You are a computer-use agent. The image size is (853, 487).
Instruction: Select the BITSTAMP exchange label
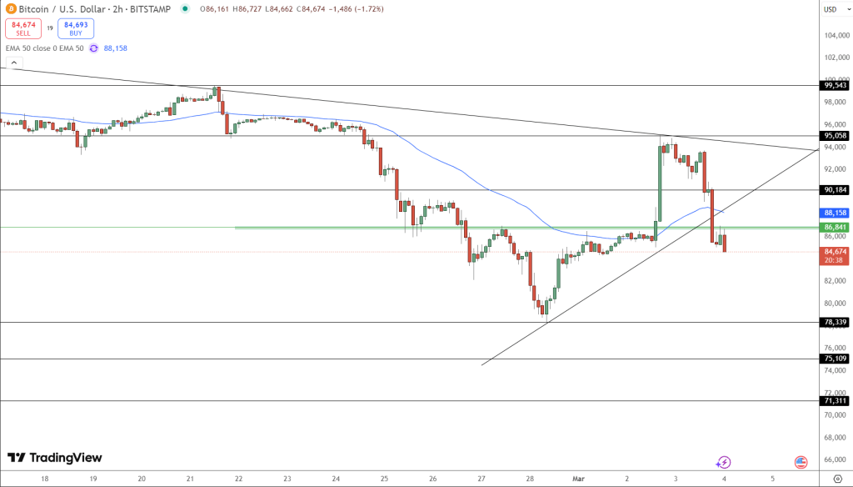pos(152,9)
